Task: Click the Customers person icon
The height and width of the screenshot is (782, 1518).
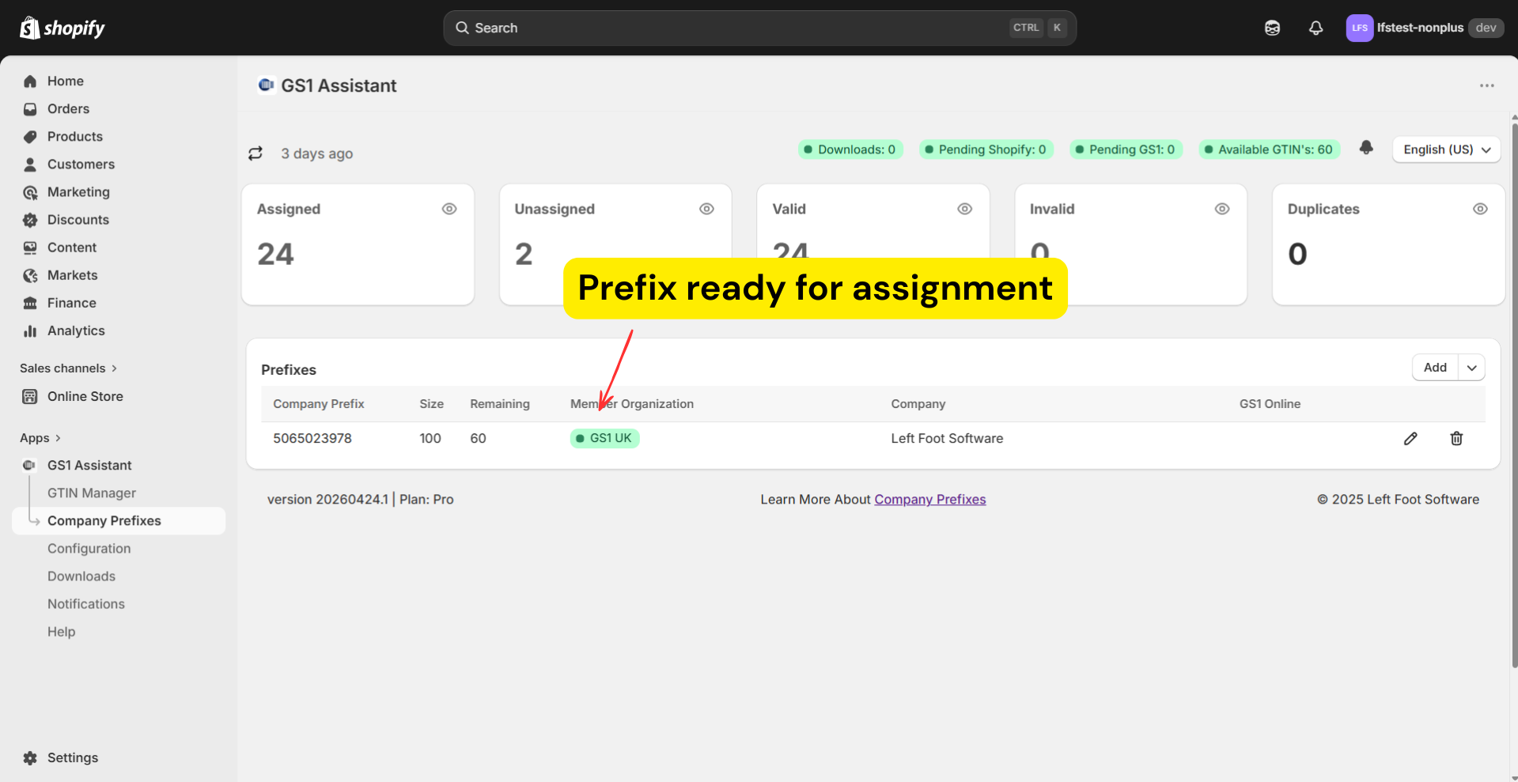Action: coord(30,164)
